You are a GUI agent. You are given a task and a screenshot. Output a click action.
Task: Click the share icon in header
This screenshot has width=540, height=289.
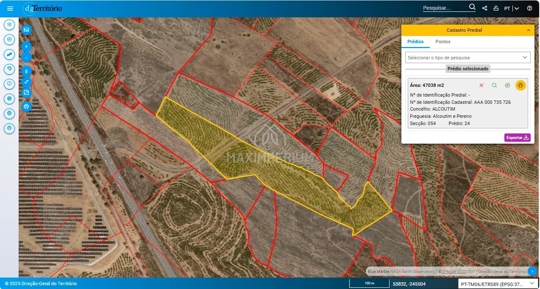coord(484,8)
